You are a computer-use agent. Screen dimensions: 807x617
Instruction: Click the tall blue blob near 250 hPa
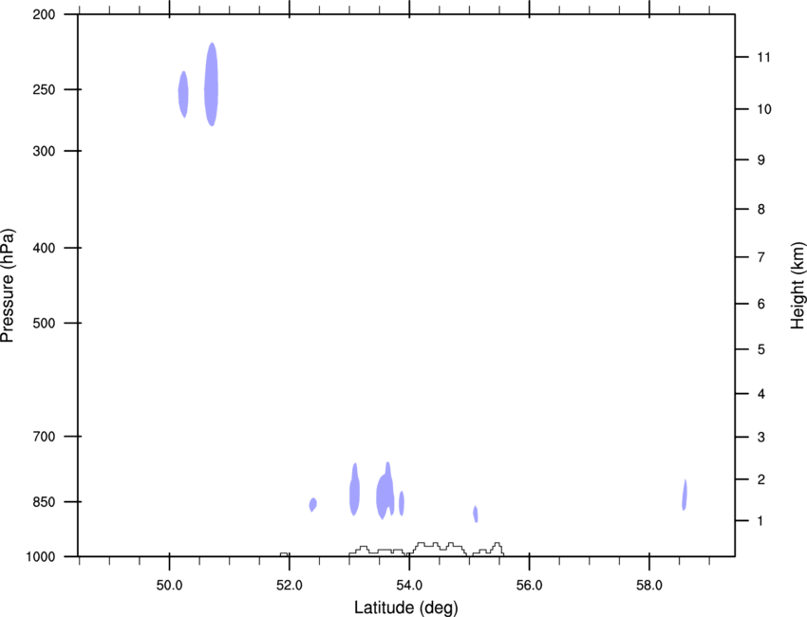pos(211,84)
